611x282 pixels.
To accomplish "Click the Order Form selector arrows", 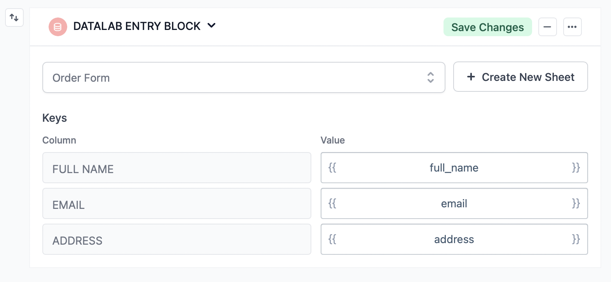I will coord(431,77).
